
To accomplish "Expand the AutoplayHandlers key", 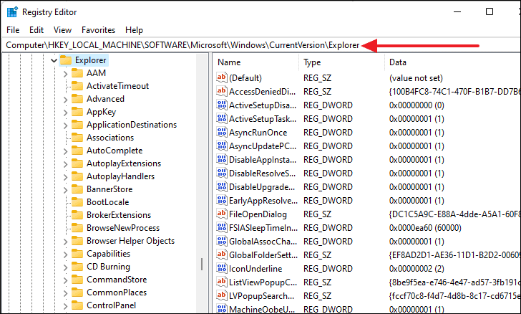I will pyautogui.click(x=65, y=177).
